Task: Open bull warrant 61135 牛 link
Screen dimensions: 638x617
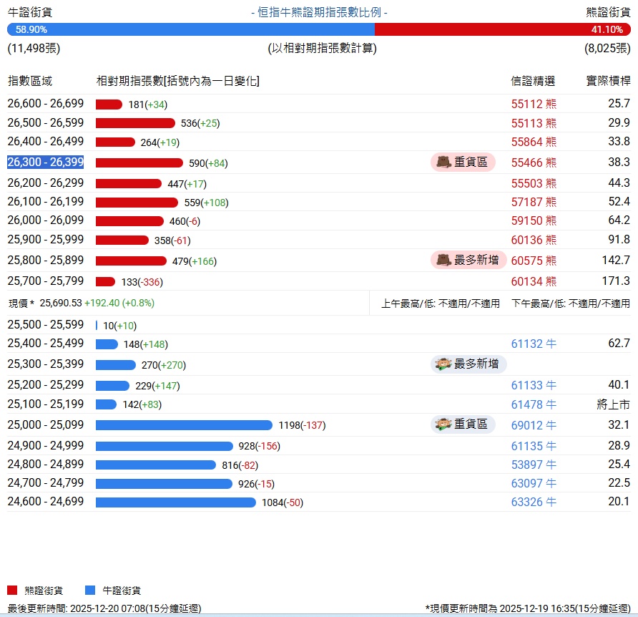Action: click(x=534, y=446)
